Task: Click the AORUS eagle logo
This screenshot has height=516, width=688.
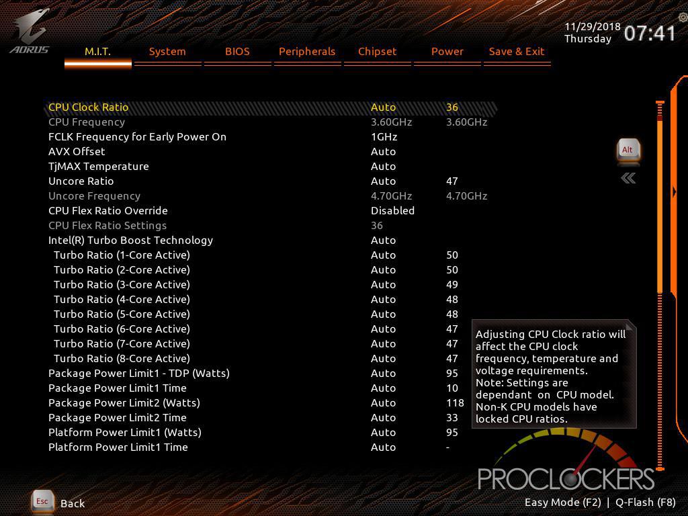Action: tap(30, 32)
